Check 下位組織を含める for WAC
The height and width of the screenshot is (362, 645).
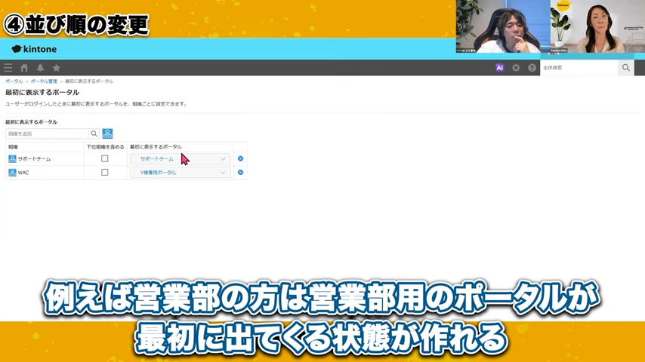pyautogui.click(x=105, y=172)
